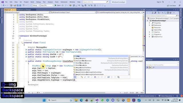Click Solution Explorer refresh icon

click(165, 13)
